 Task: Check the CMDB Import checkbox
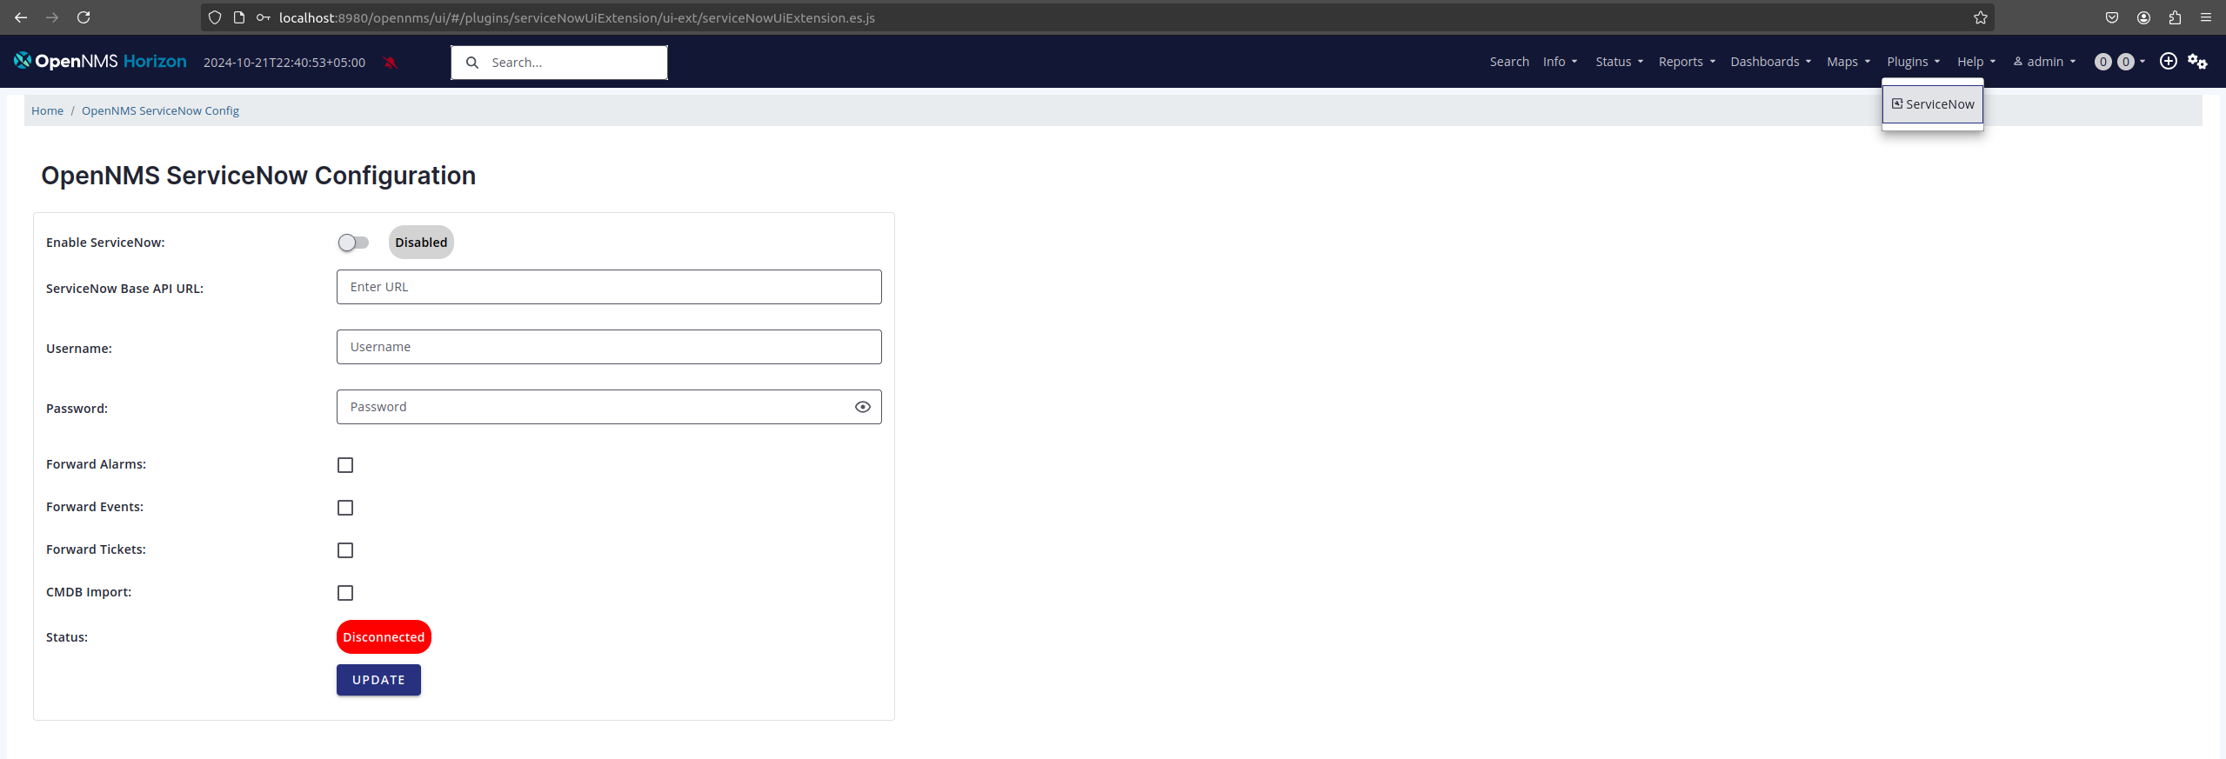click(345, 593)
